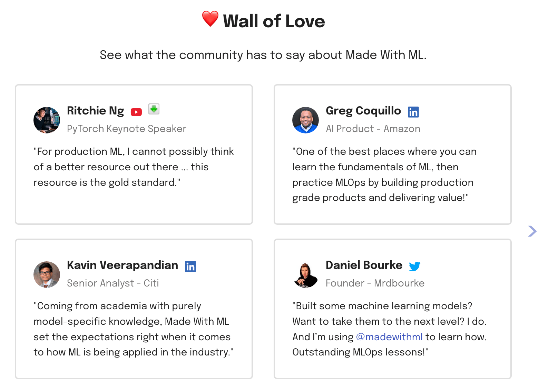
Task: Select Greg Coquillo's name
Action: (x=363, y=111)
